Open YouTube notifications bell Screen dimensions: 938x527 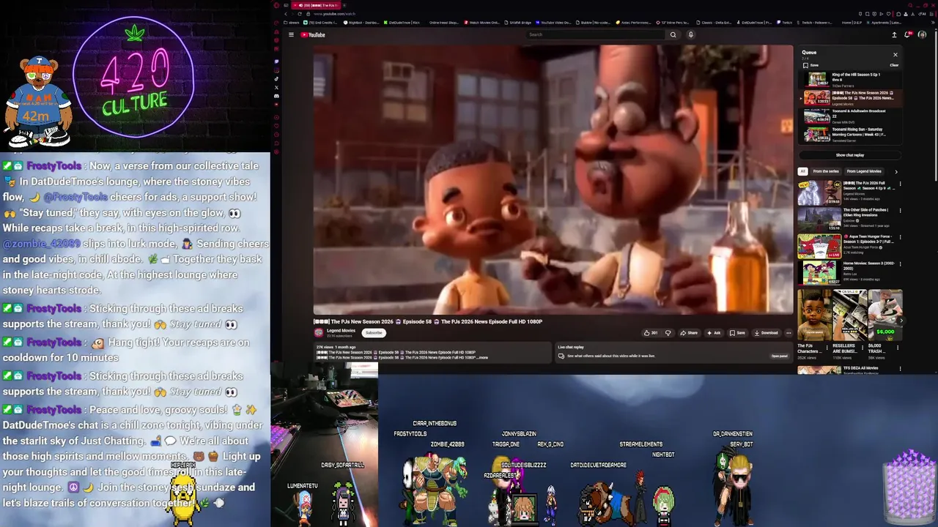point(908,34)
